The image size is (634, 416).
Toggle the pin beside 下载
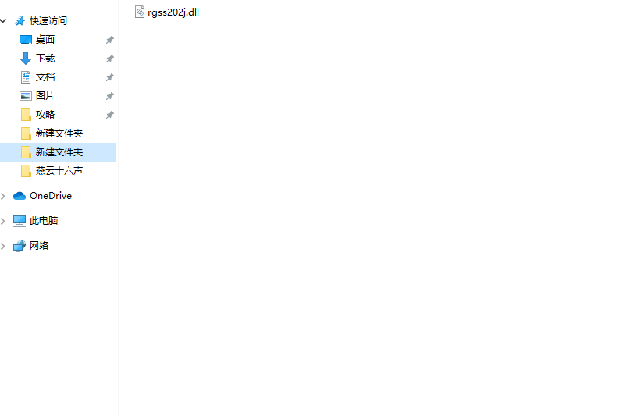(109, 59)
